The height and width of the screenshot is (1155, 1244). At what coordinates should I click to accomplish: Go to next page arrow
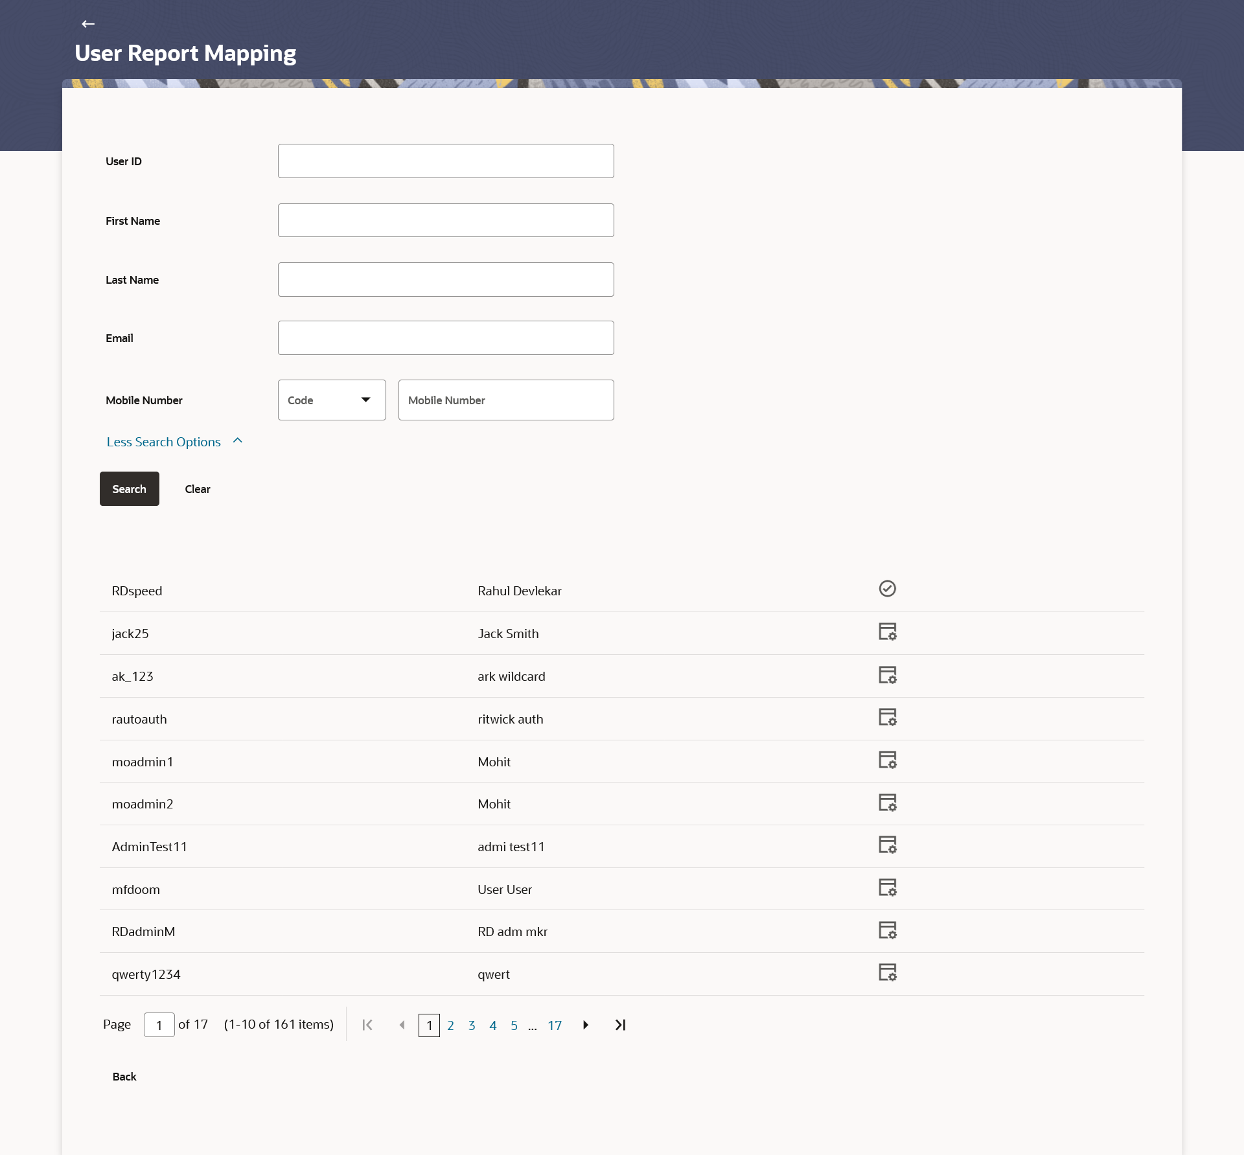(586, 1025)
